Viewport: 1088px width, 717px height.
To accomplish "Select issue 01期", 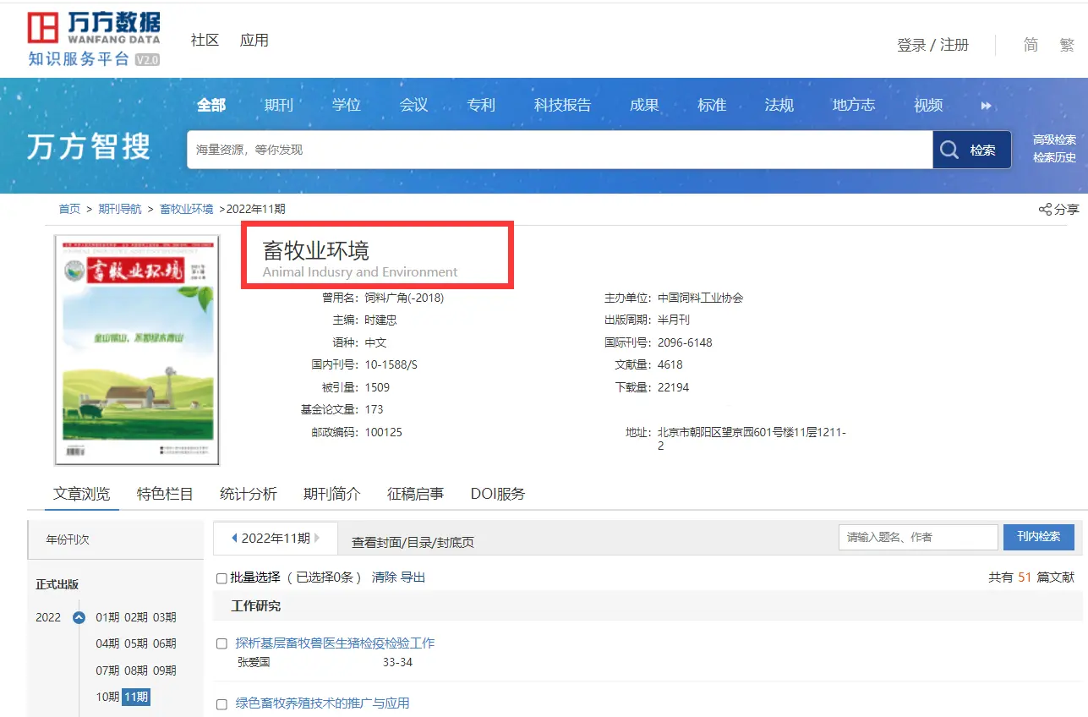I will pos(107,617).
